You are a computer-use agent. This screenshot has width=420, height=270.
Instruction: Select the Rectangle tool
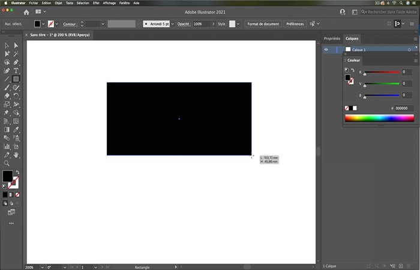[x=16, y=79]
